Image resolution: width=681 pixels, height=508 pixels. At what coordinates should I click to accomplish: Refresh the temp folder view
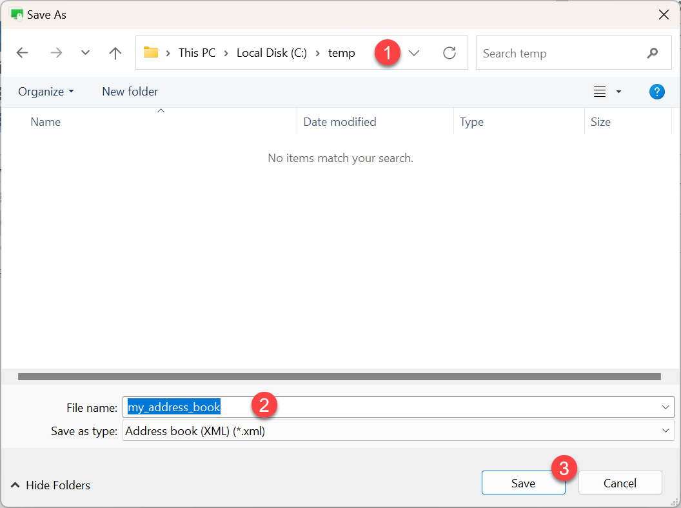coord(449,53)
